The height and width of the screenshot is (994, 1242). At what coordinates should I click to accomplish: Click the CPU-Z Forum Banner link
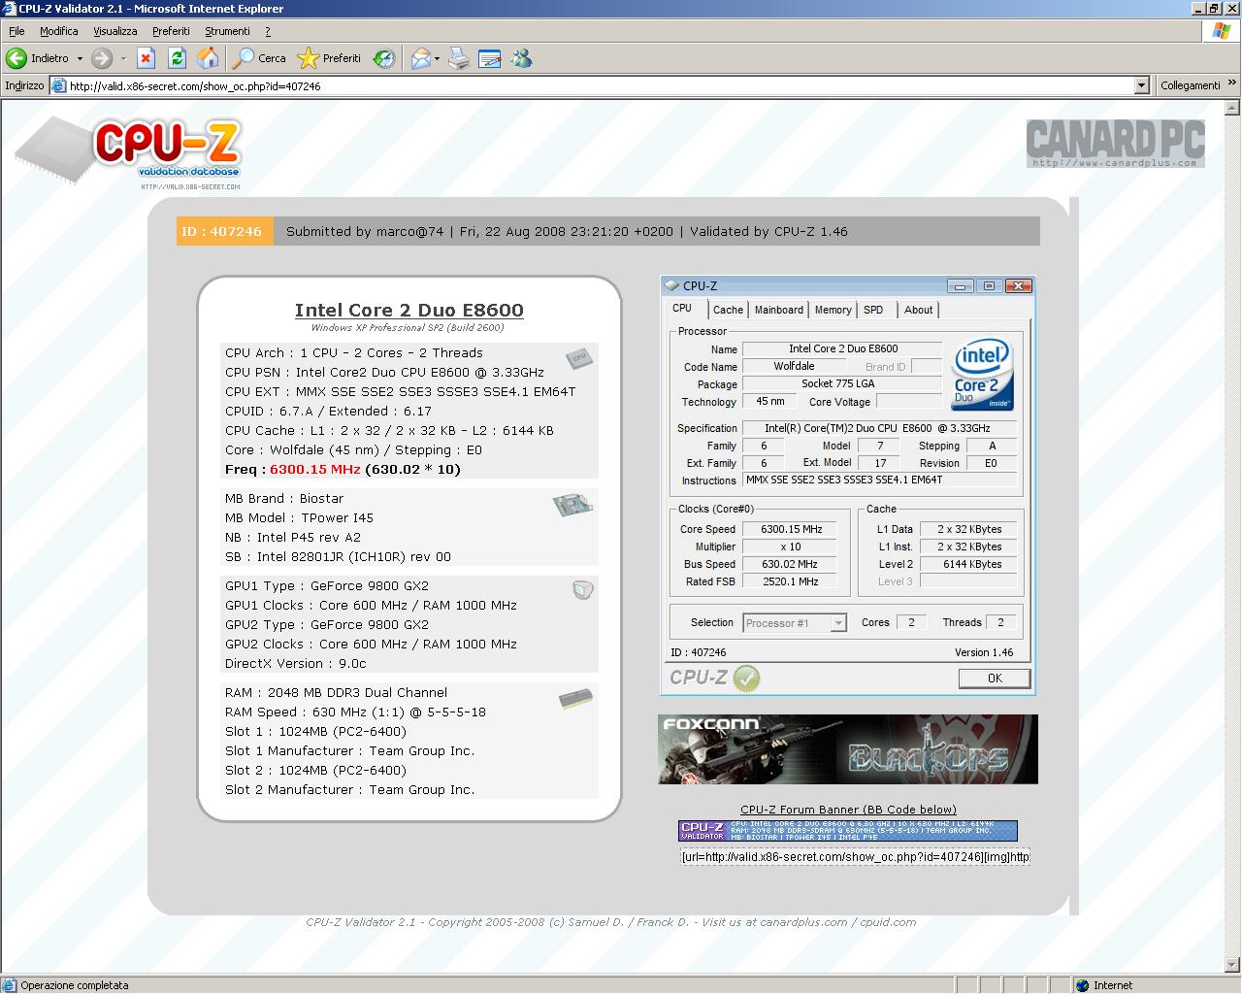point(848,810)
